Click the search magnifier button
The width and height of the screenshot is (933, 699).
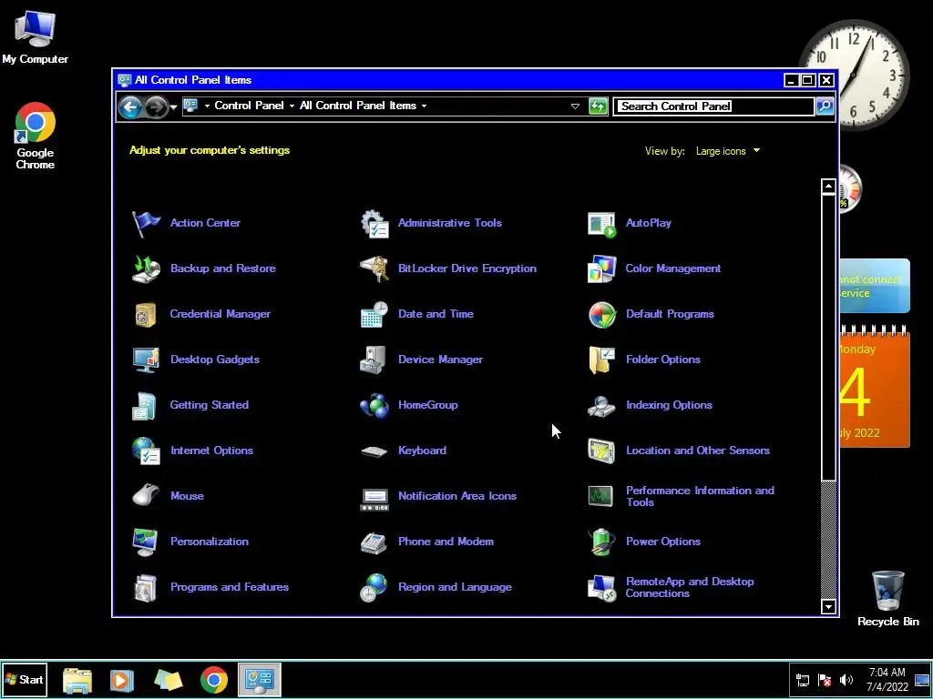(825, 106)
